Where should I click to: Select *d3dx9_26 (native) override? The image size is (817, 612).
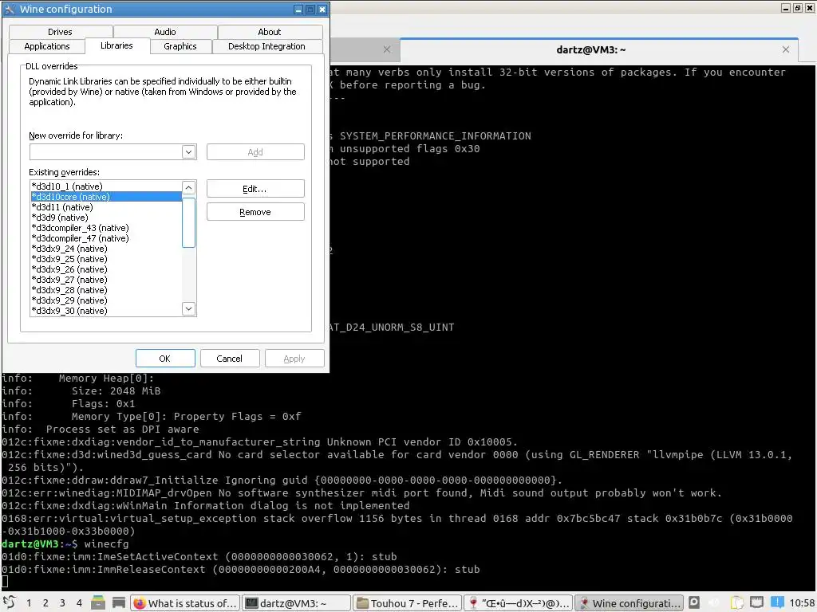point(106,269)
